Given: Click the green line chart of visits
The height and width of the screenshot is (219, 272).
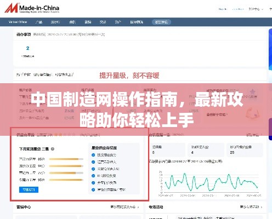Looking at the screenshot, I should point(212,182).
